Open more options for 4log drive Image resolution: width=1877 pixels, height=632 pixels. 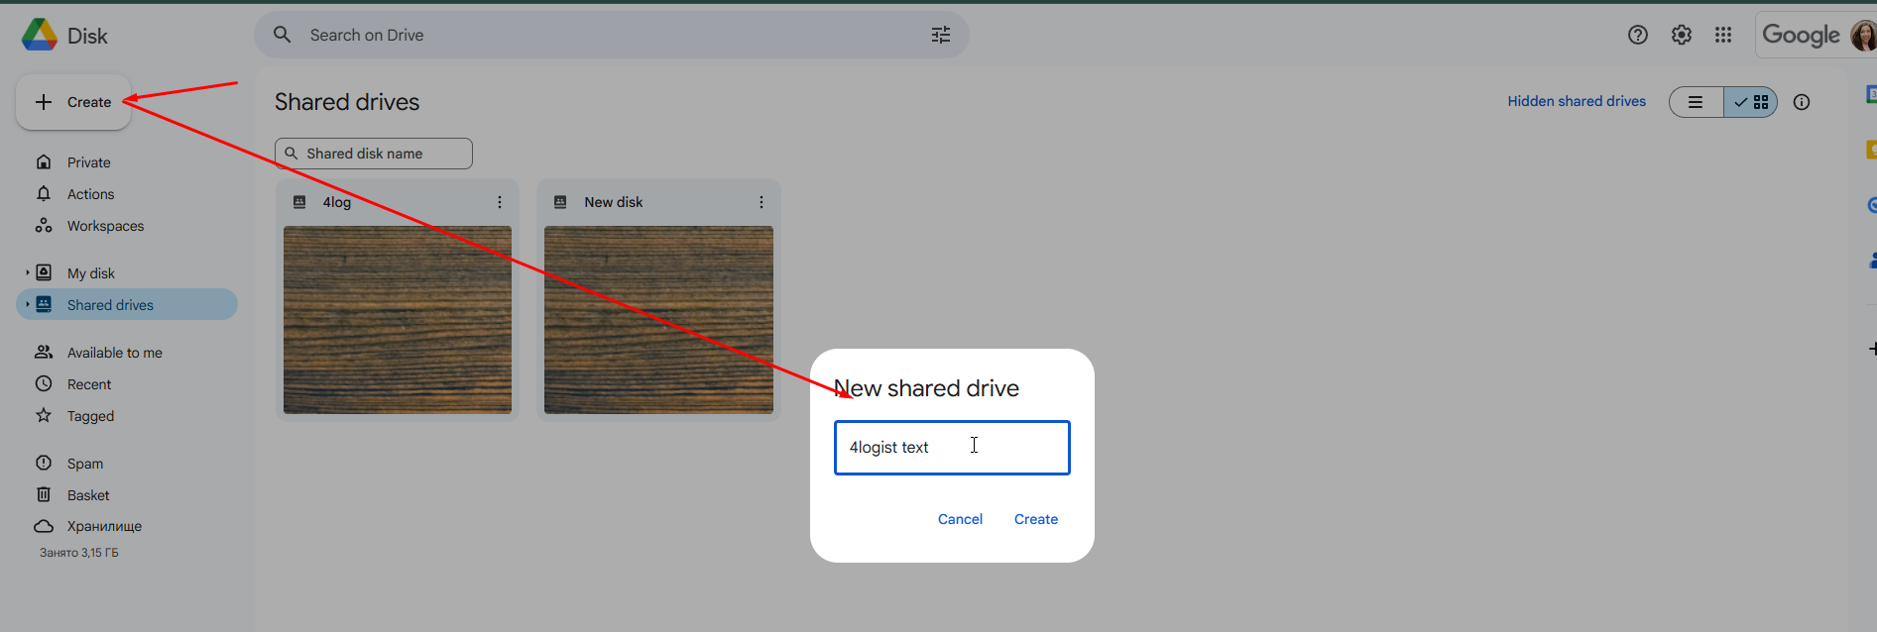tap(500, 202)
